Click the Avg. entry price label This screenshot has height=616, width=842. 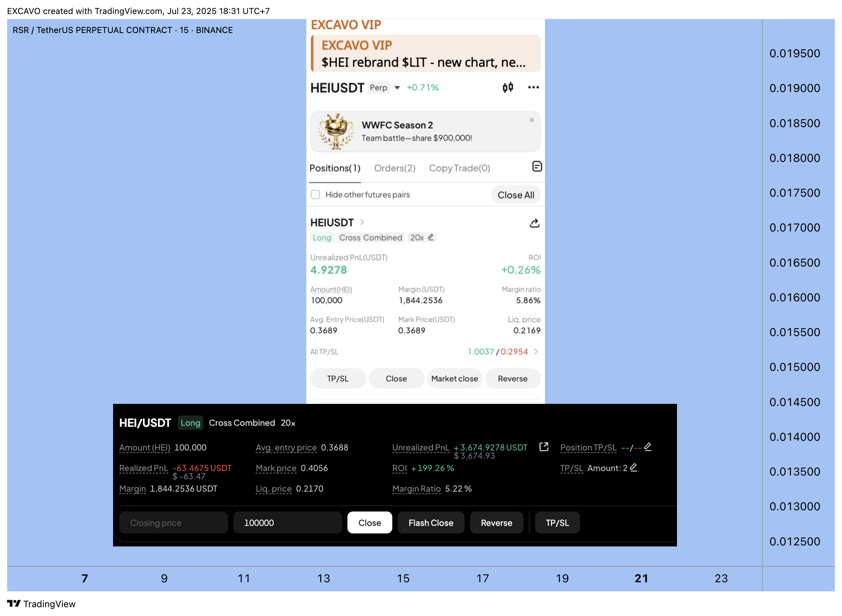(286, 447)
